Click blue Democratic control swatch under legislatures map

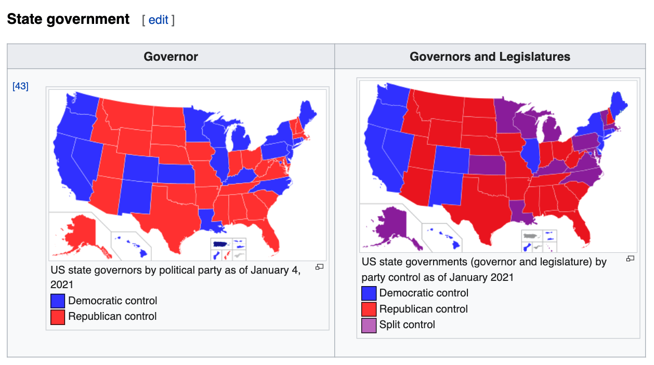pos(369,293)
